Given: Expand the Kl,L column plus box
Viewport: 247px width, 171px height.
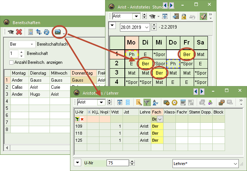Looking at the screenshot, I should point(89,112).
